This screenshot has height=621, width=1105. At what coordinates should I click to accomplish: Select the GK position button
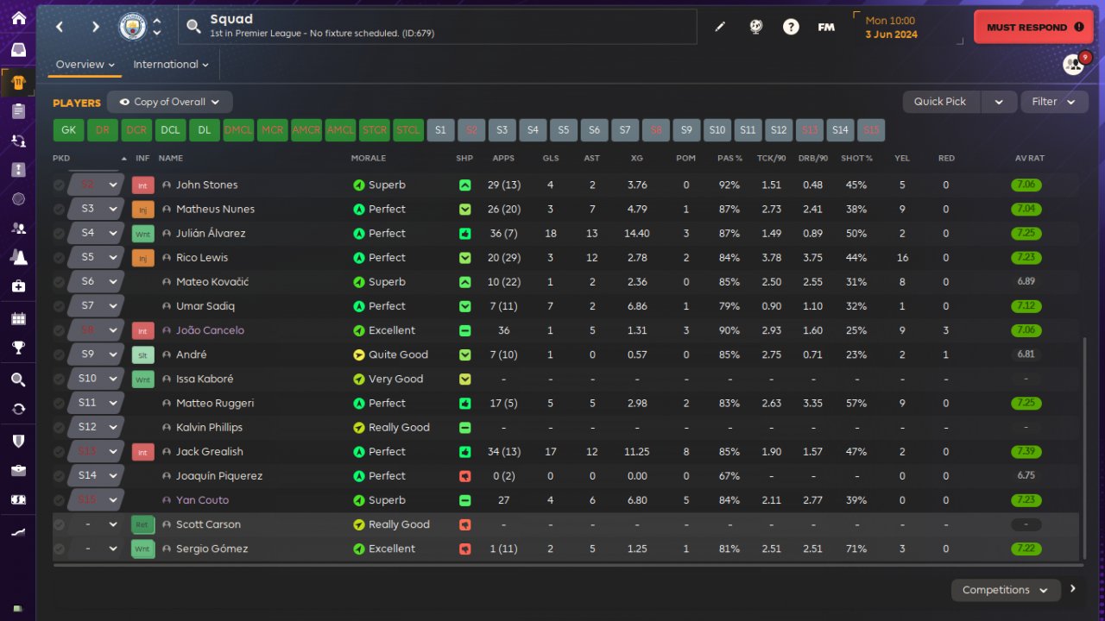click(x=69, y=130)
